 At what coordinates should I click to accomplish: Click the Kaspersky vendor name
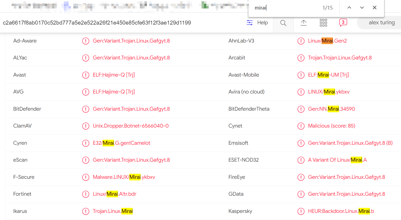click(x=240, y=211)
